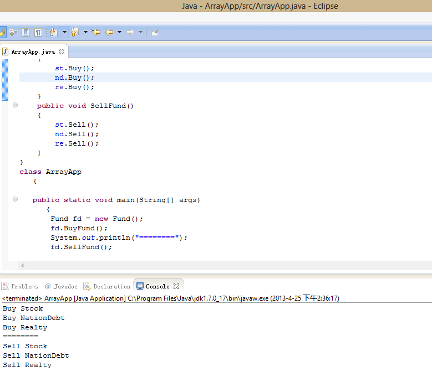
Task: Click the Console monitor icon
Action: point(140,286)
